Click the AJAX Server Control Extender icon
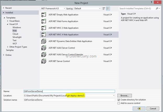The height and width of the screenshot is (112, 163). (44, 55)
